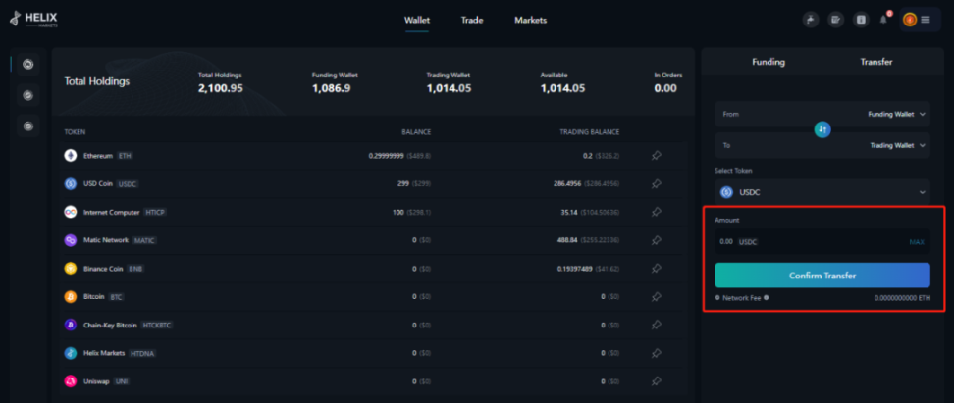Pin the Ethereum row
This screenshot has width=954, height=403.
pos(656,156)
